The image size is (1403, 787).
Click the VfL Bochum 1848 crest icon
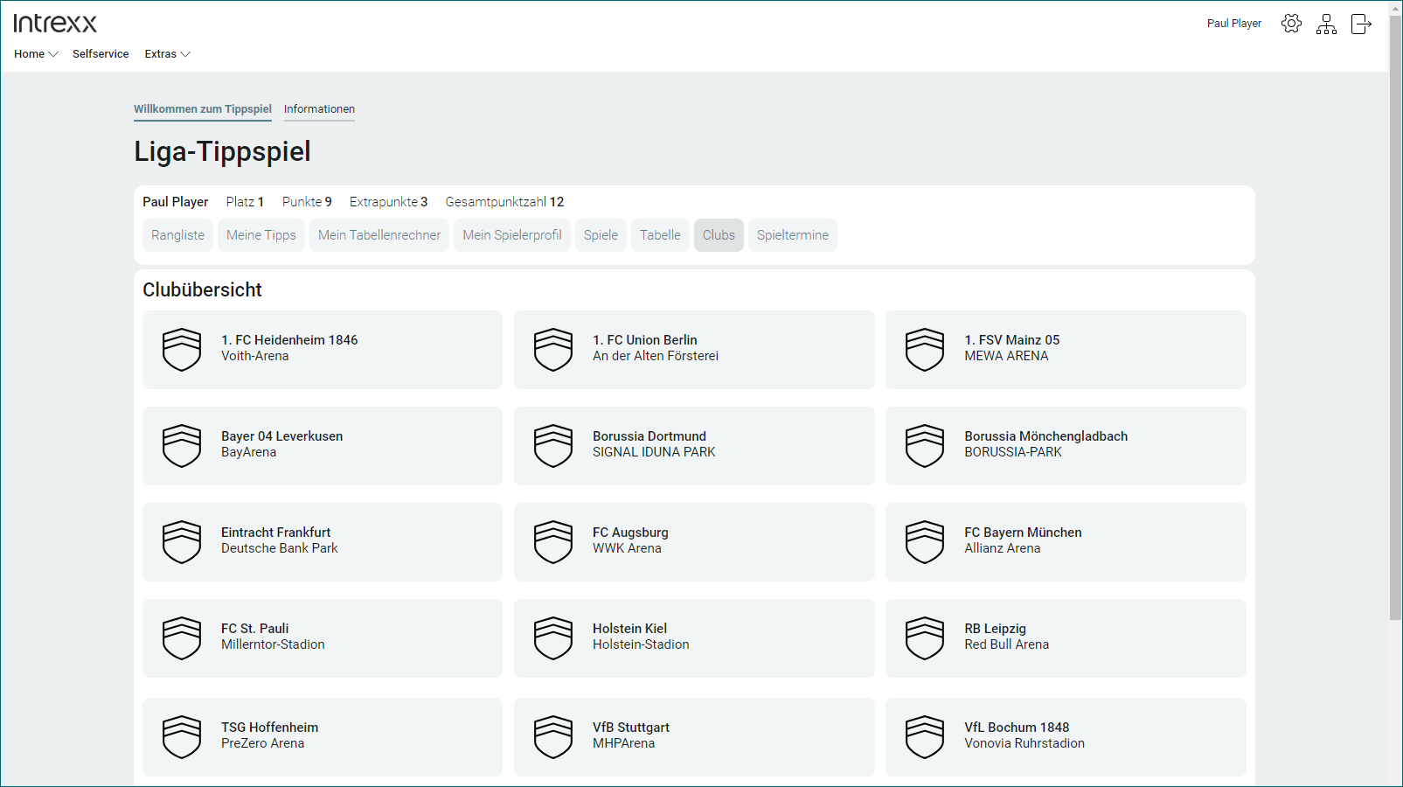[x=925, y=737]
